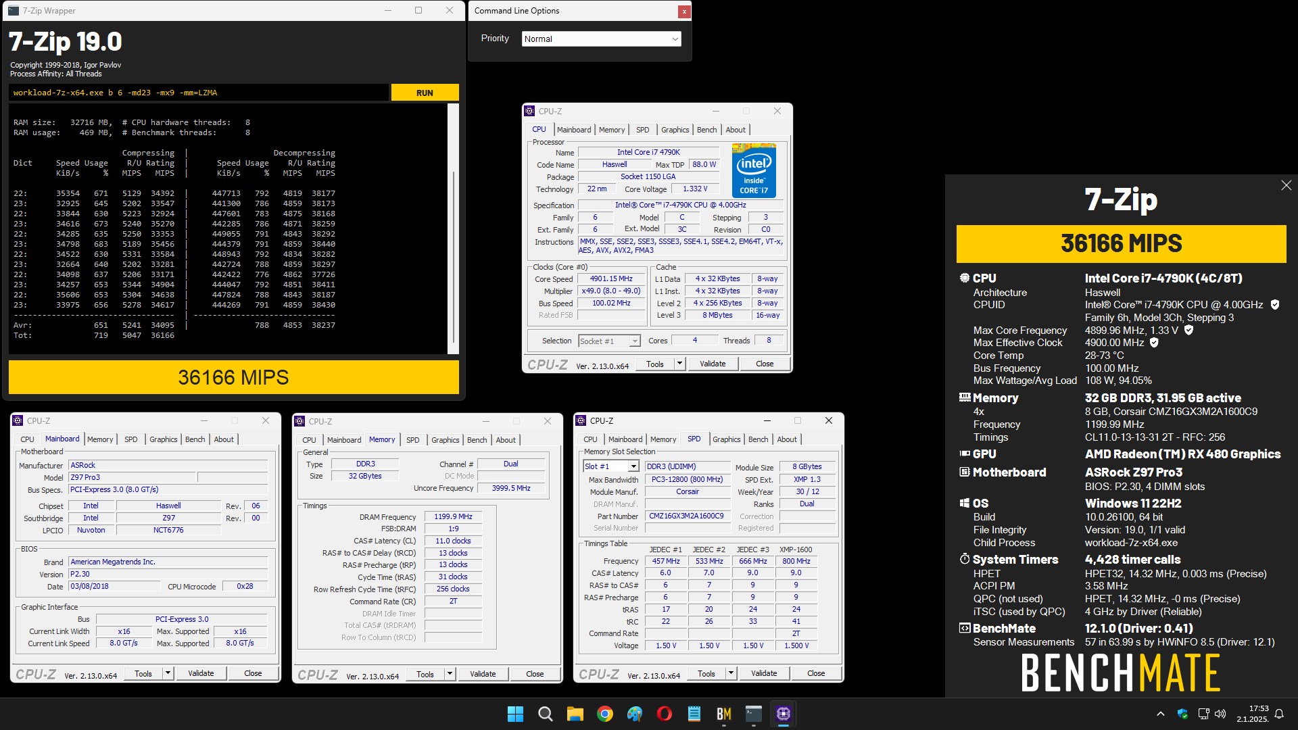Close the BenchMate 7-Zip result panel

1286,185
